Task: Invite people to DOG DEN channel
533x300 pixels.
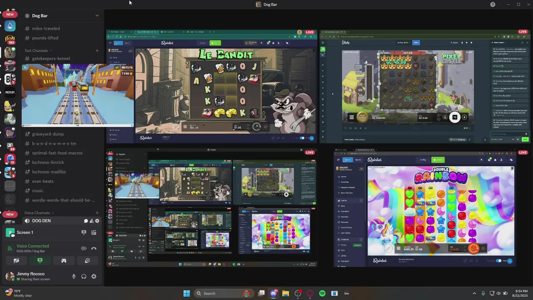Action: pyautogui.click(x=92, y=221)
